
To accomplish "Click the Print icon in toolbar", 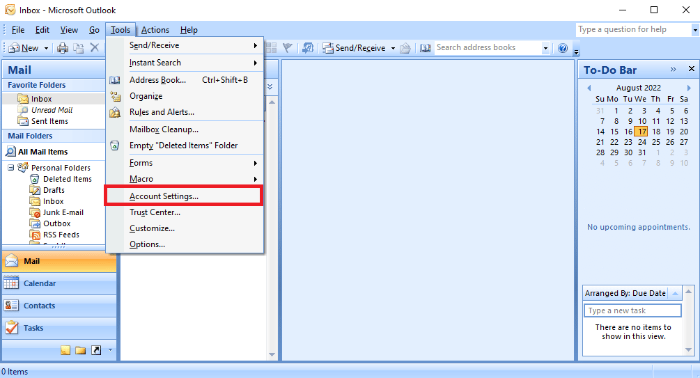I will [63, 48].
